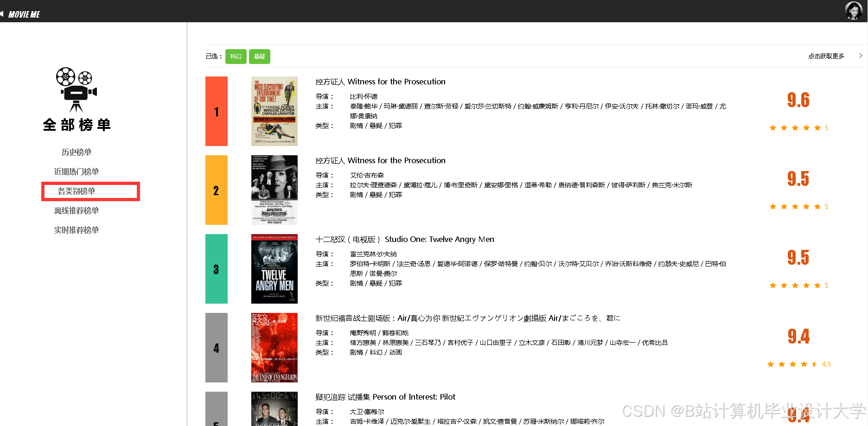Open 实时推荐榜单 in the sidebar
The width and height of the screenshot is (868, 426).
pyautogui.click(x=77, y=230)
